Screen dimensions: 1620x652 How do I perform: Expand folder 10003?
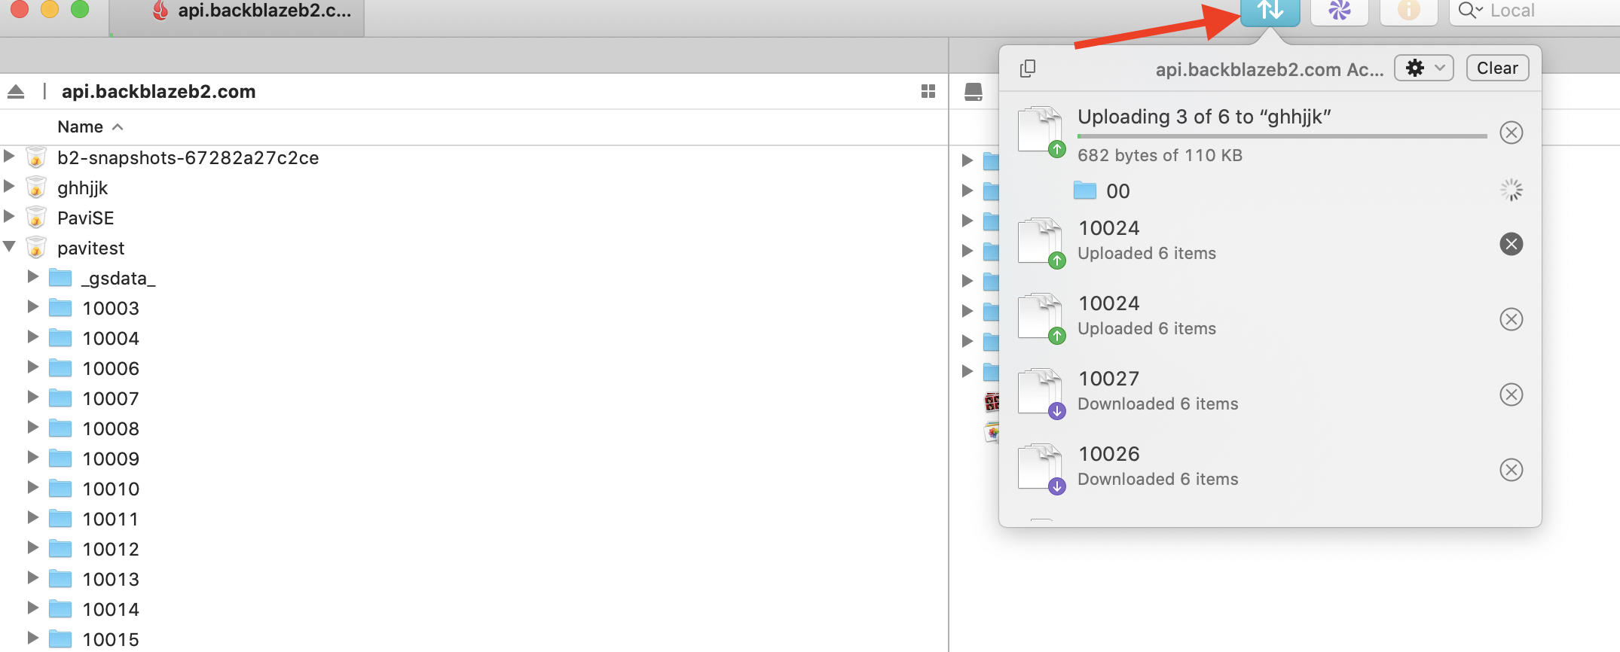click(33, 306)
